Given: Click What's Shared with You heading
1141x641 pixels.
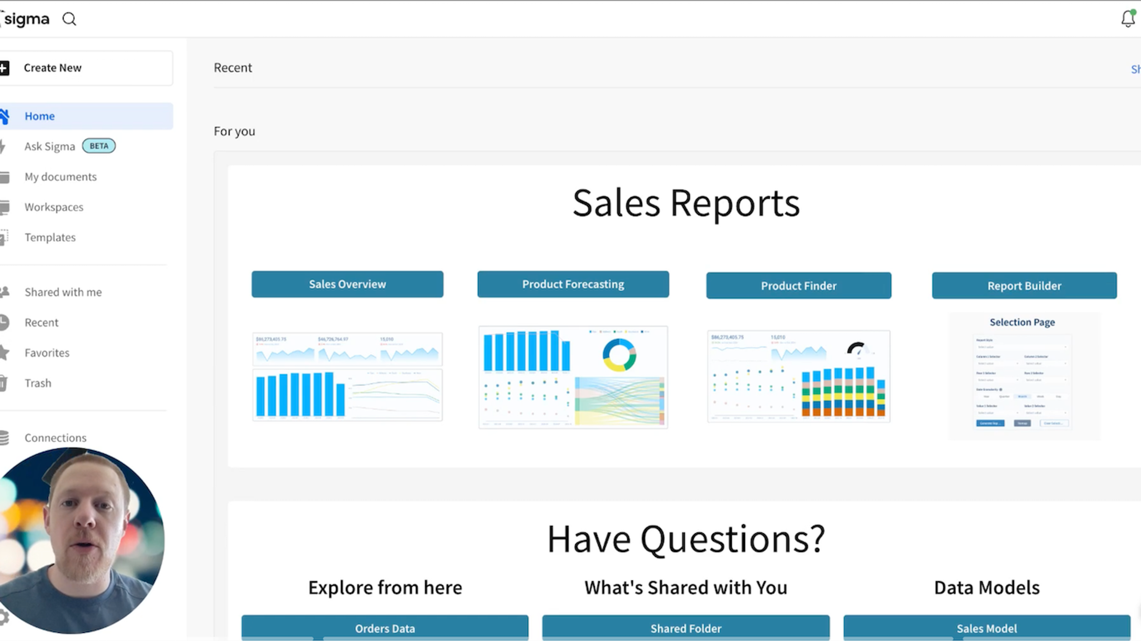Looking at the screenshot, I should 686,588.
